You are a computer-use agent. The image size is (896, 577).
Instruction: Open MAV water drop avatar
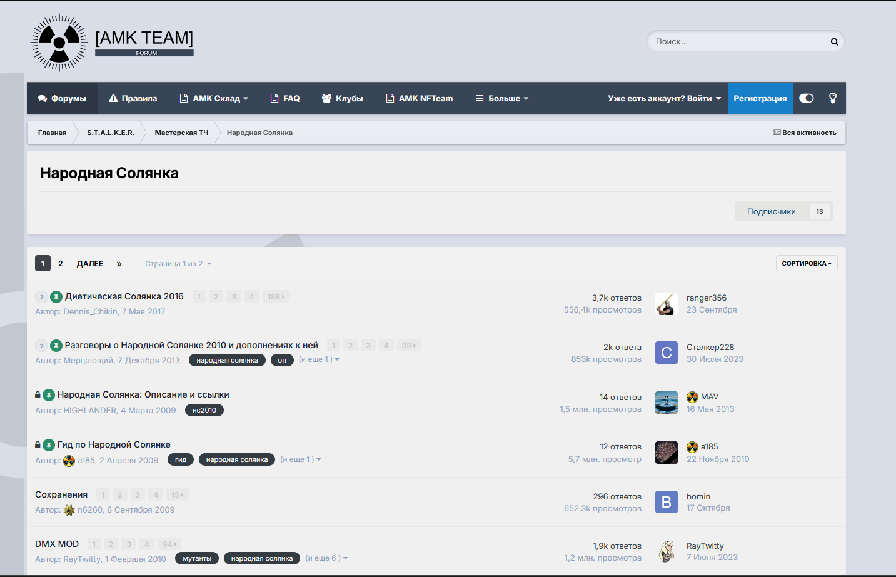tap(667, 403)
